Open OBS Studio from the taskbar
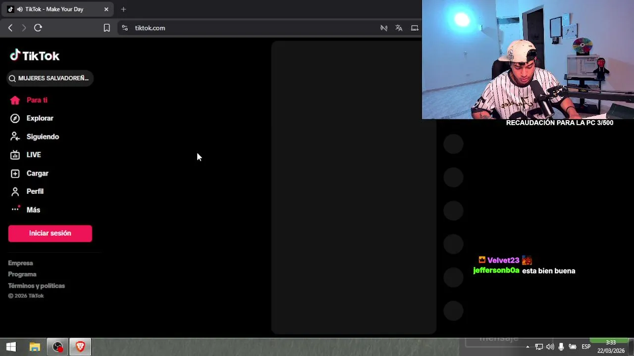The width and height of the screenshot is (634, 356). pos(57,347)
